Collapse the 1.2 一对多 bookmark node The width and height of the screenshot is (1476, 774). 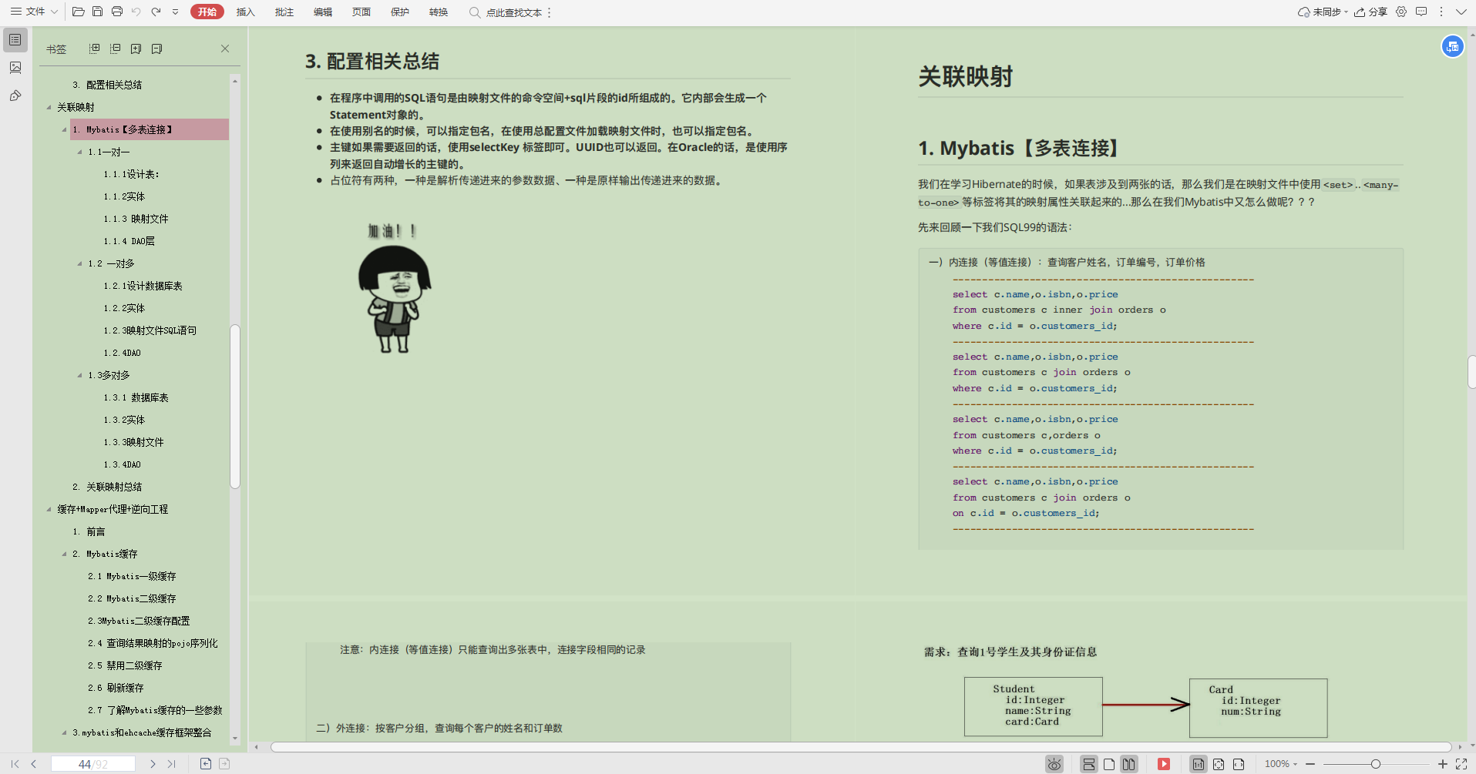pyautogui.click(x=79, y=263)
